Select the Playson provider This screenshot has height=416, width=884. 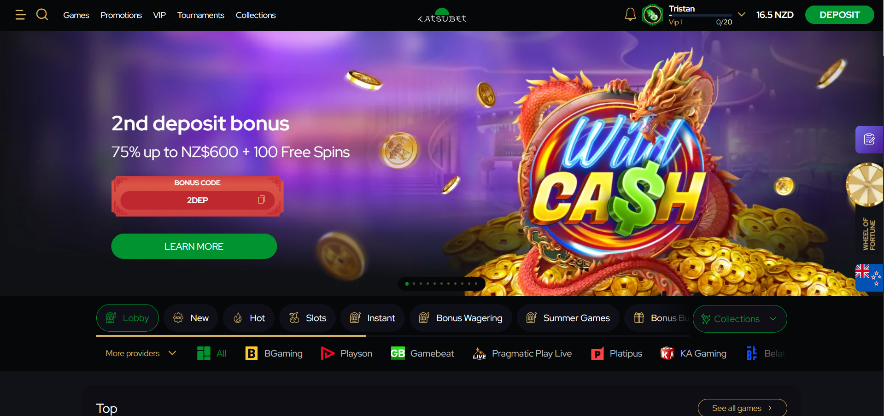346,353
